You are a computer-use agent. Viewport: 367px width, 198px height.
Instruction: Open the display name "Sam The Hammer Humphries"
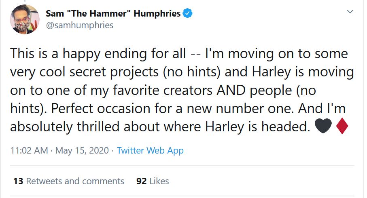coord(113,13)
